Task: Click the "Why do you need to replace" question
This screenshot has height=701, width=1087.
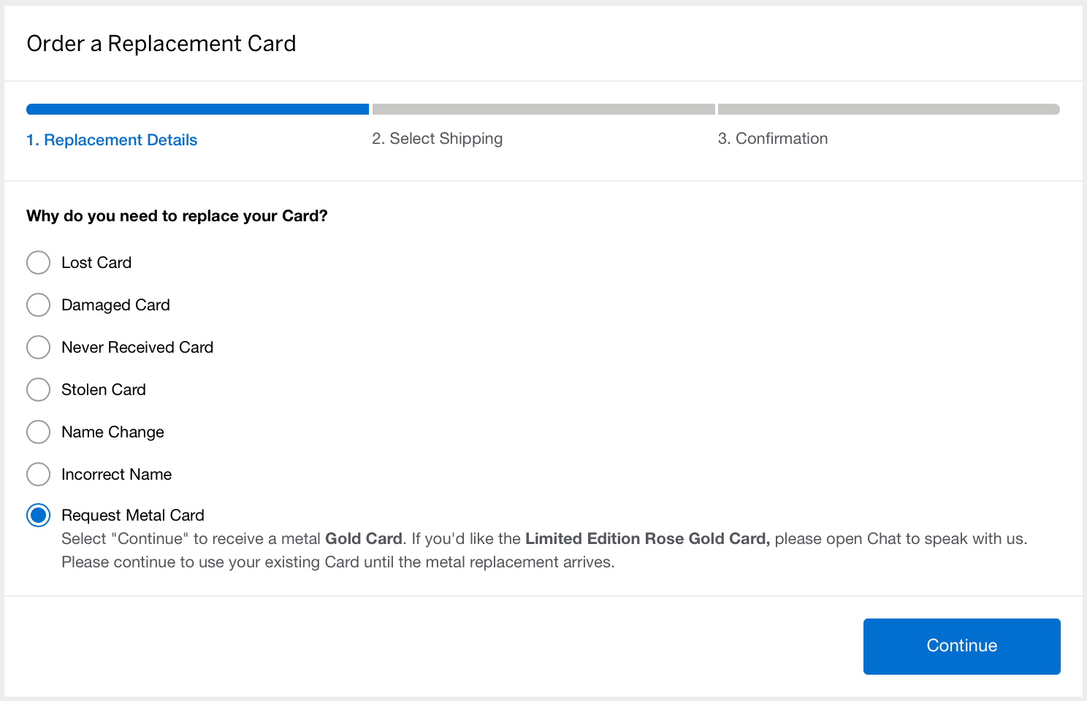Action: click(x=177, y=216)
